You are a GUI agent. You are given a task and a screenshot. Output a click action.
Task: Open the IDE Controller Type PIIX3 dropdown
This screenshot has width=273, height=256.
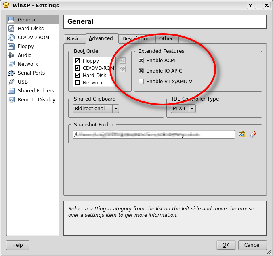tap(183, 109)
